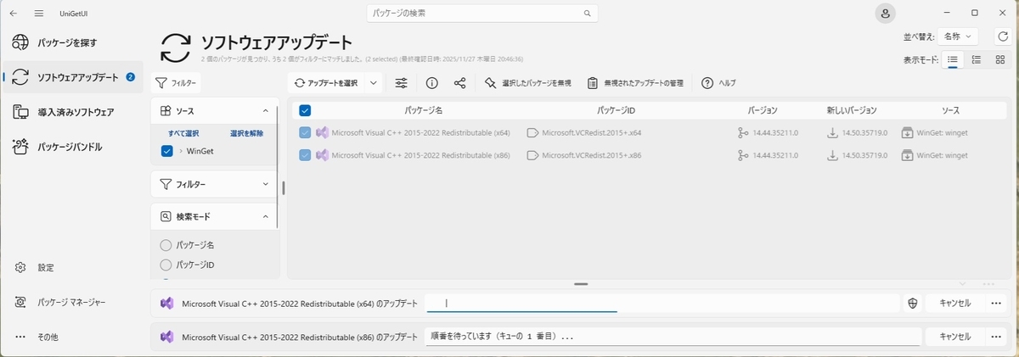
Task: Click 無視されたアップデートの管理 button
Action: 636,83
